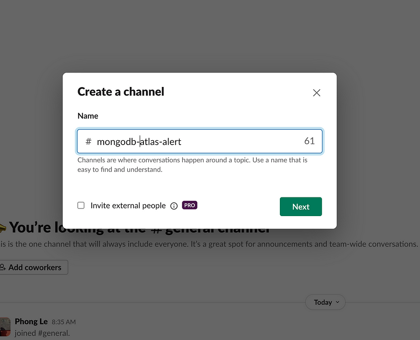Click the Invite external people label
Viewport: 420px width, 340px height.
(x=128, y=206)
